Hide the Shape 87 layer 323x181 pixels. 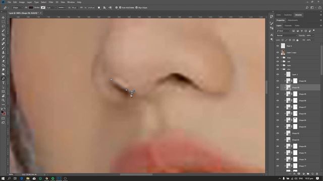pyautogui.click(x=278, y=107)
